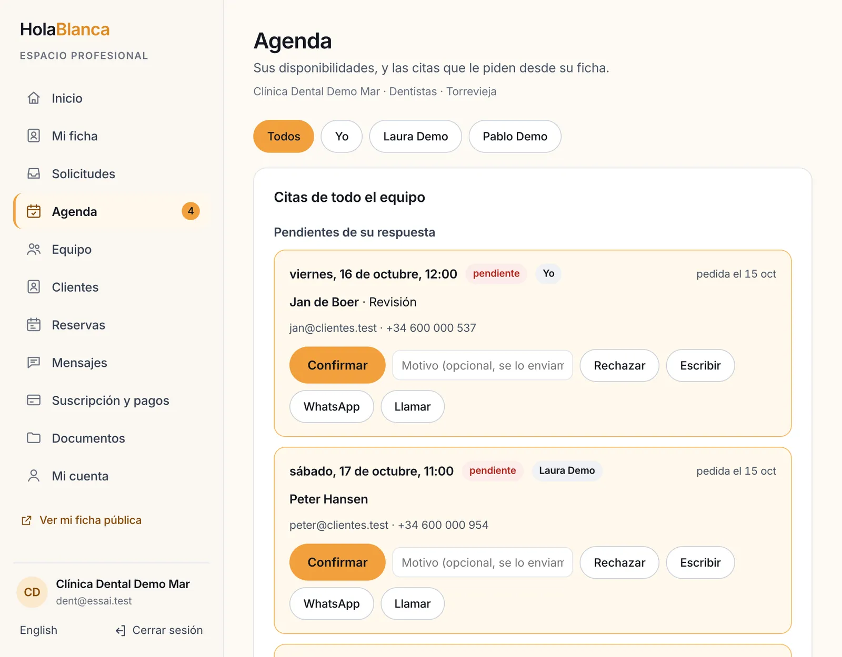Confirm Jan de Boer's appointment
Screen dimensions: 842x657
tap(337, 365)
